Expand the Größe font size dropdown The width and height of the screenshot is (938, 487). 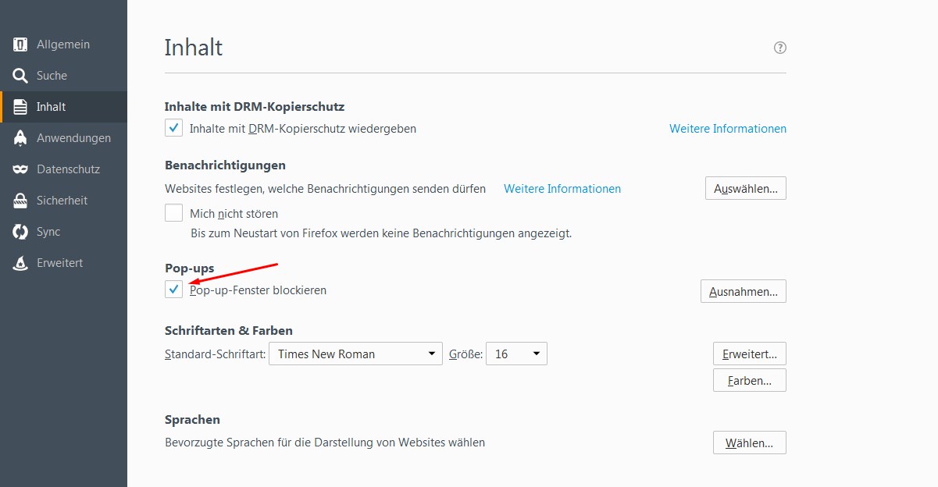[x=516, y=354]
